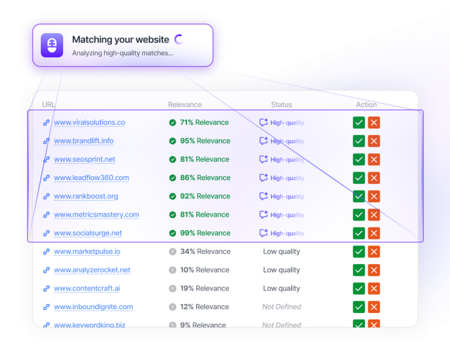Click Analyzing high-quality matches subtitle
Image resolution: width=450 pixels, height=351 pixels.
123,53
